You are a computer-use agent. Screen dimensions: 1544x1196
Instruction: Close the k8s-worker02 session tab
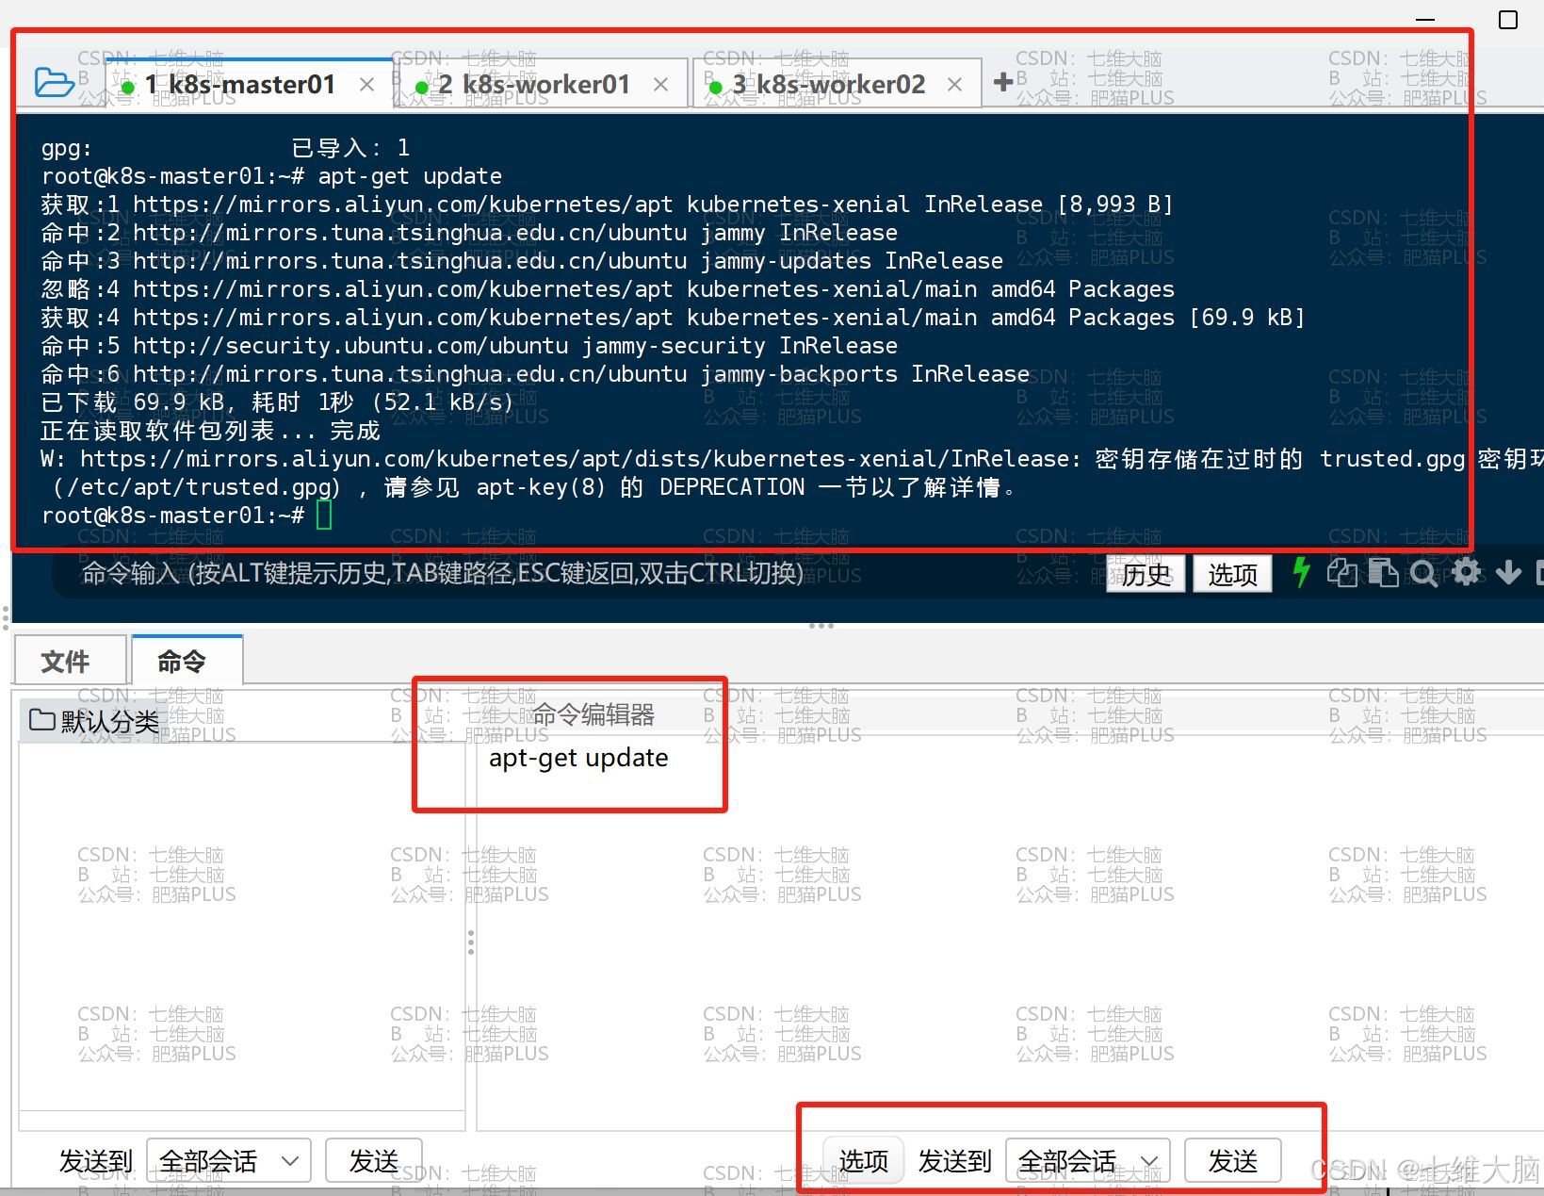pos(955,85)
